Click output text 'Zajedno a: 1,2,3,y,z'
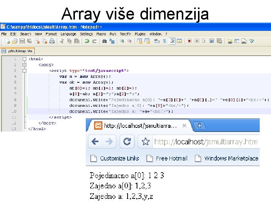This screenshot has width=271, height=203. (x=121, y=196)
